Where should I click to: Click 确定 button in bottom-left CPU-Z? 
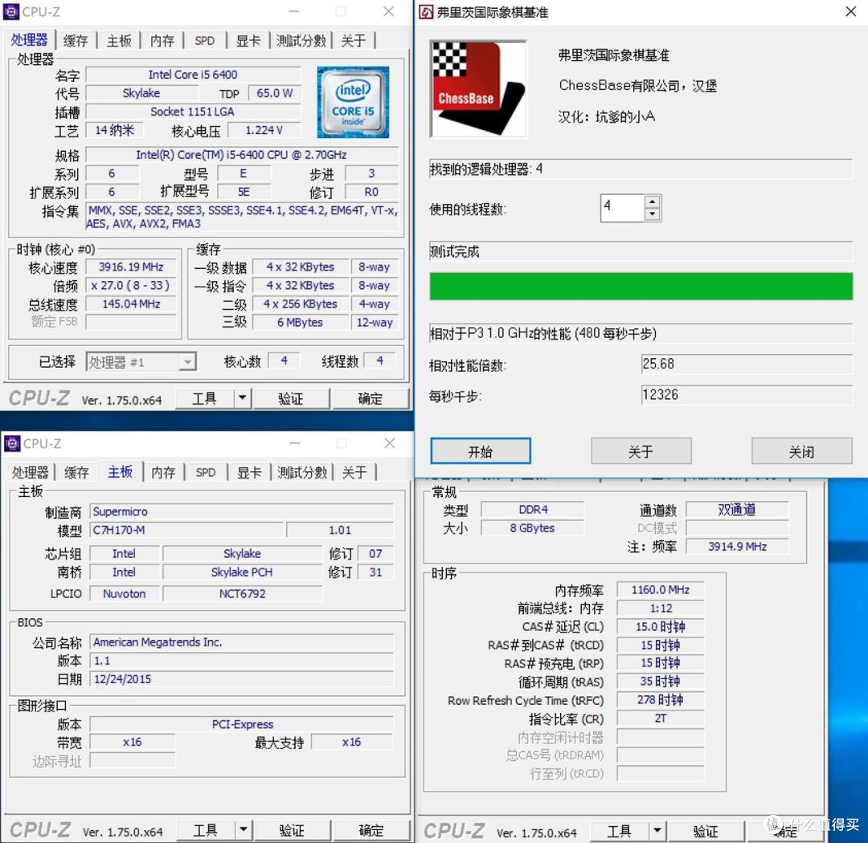coord(371,829)
